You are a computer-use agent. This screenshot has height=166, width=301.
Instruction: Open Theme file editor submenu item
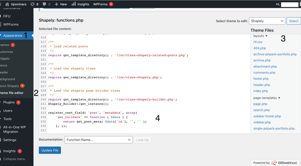click(12, 93)
